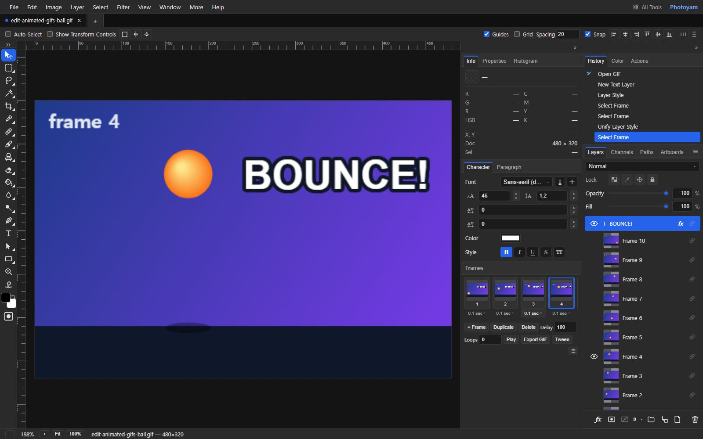
Task: Open layer styles fx in Layers footer
Action: (598, 420)
